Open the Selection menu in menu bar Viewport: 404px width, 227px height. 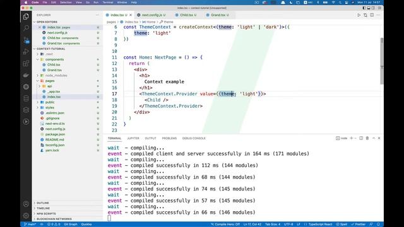66,3
